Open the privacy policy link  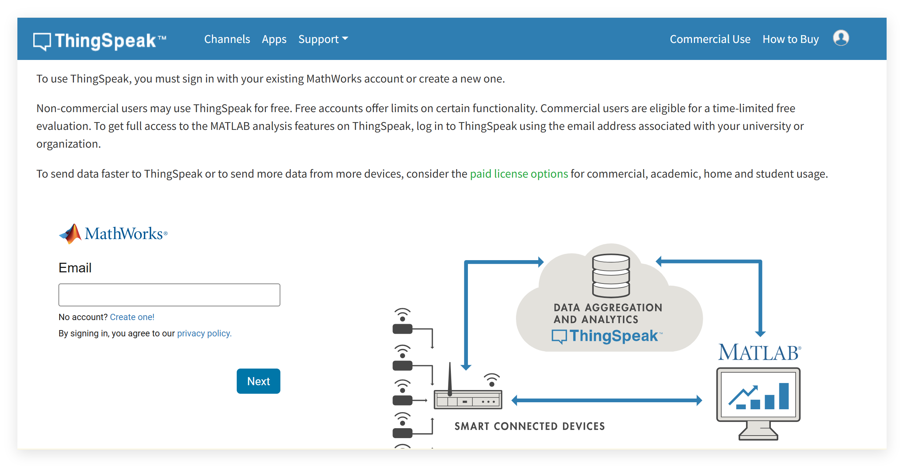pyautogui.click(x=204, y=333)
